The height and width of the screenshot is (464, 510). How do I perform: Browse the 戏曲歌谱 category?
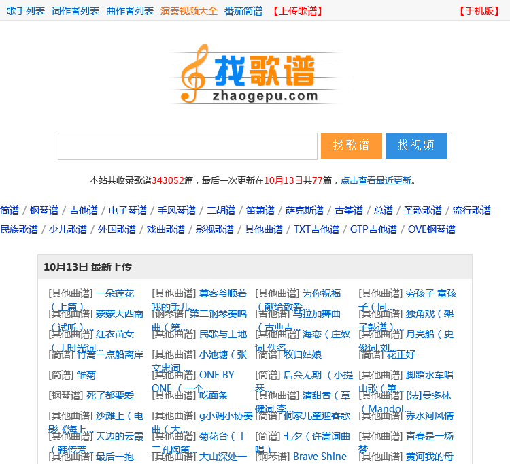tap(166, 229)
